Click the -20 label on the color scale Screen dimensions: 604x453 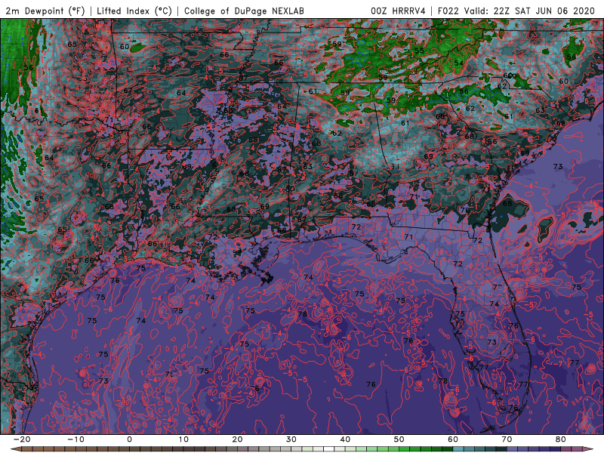tap(21, 439)
